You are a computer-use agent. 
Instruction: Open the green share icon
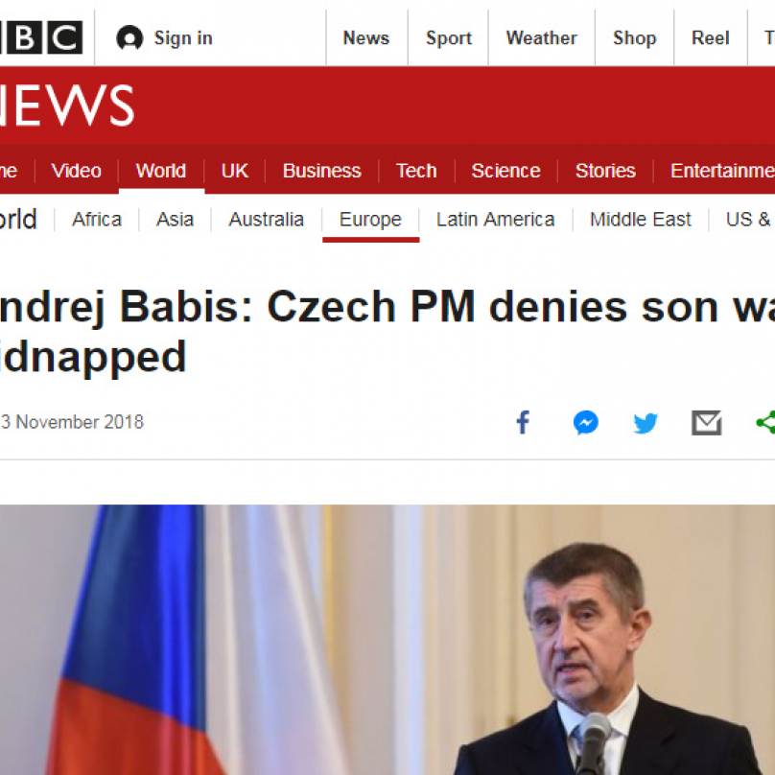tap(765, 422)
